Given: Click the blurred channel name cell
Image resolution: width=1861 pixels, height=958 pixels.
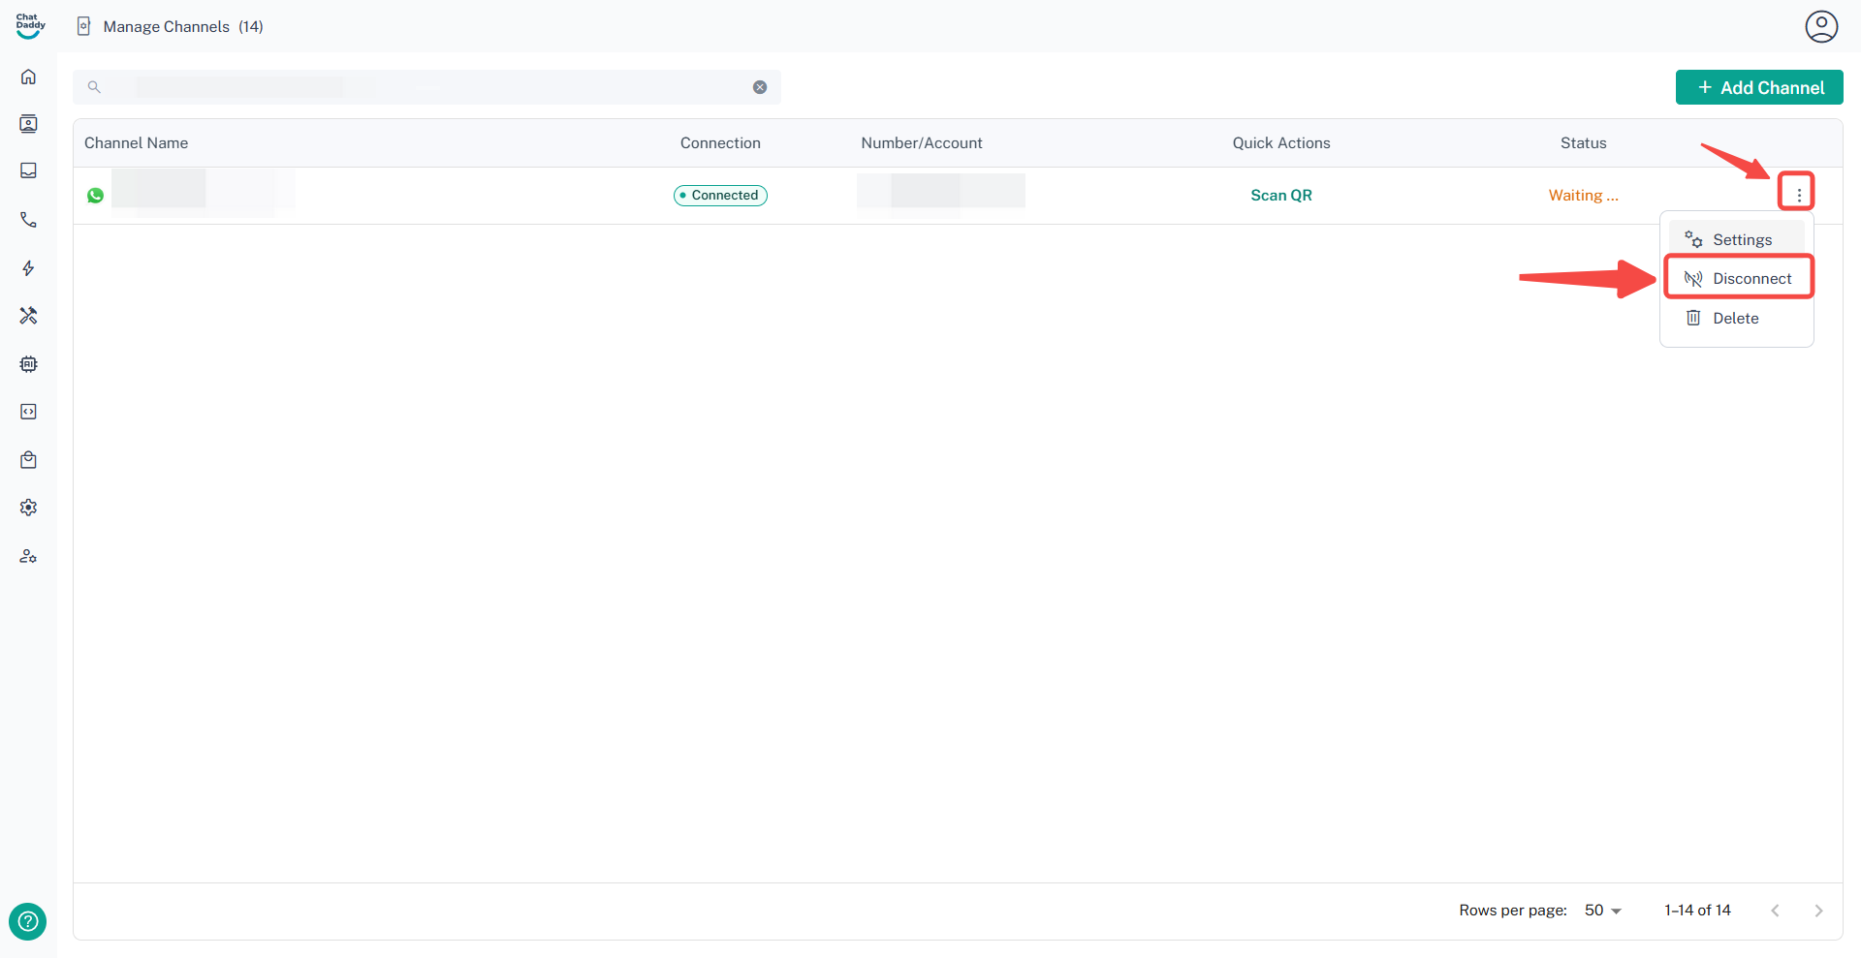Looking at the screenshot, I should 204,191.
